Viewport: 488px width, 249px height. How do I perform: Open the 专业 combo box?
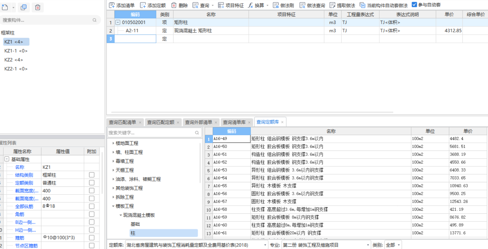point(326,245)
